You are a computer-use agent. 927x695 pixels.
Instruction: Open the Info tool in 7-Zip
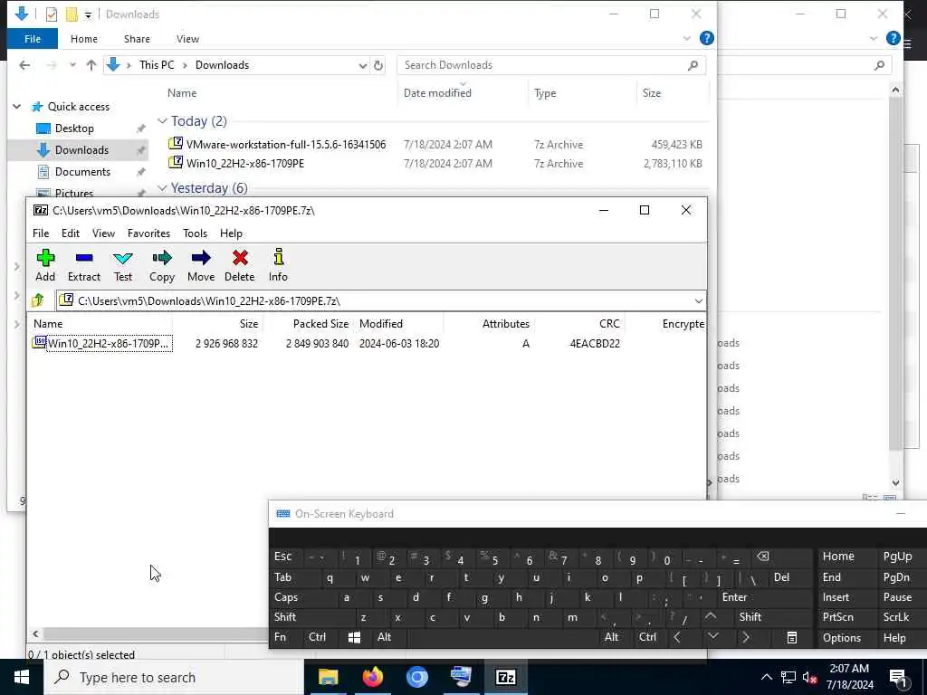(x=278, y=265)
